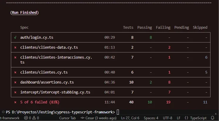Click duration 00:42 of clientes-interacciones spec
Viewport: 219px width, 121px height.
pos(109,57)
